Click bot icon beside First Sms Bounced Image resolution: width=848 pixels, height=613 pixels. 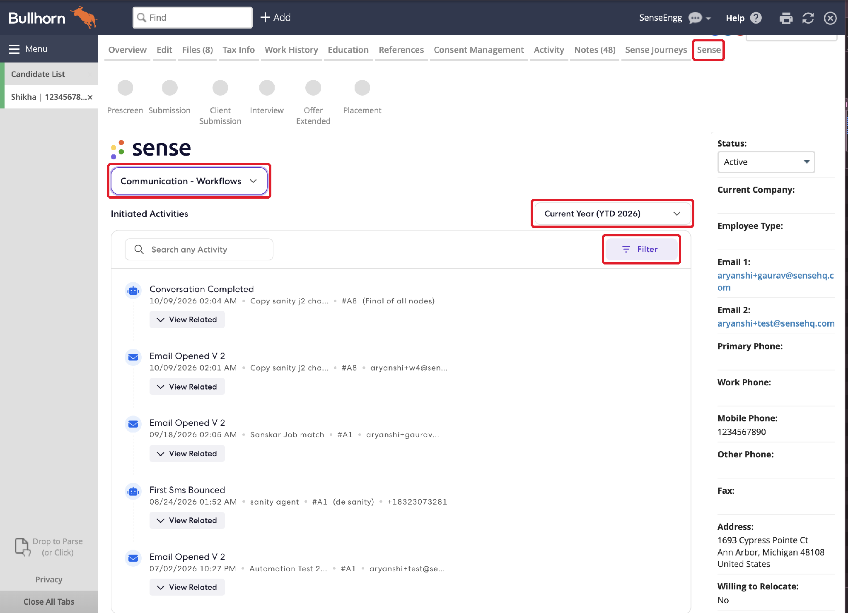coord(133,491)
